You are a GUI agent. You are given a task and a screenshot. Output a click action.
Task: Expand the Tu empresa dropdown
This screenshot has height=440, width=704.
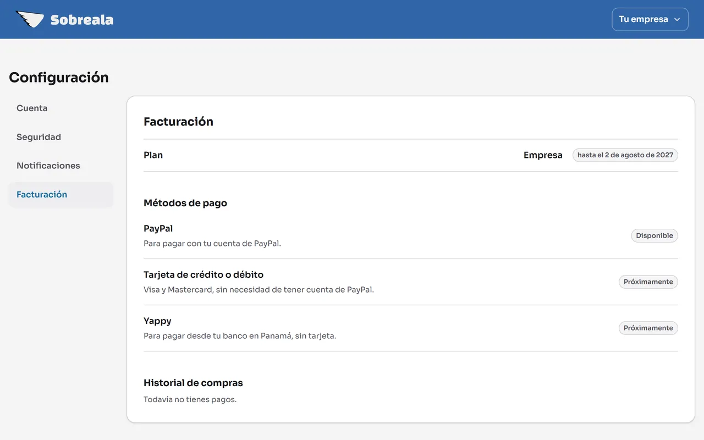tap(650, 19)
